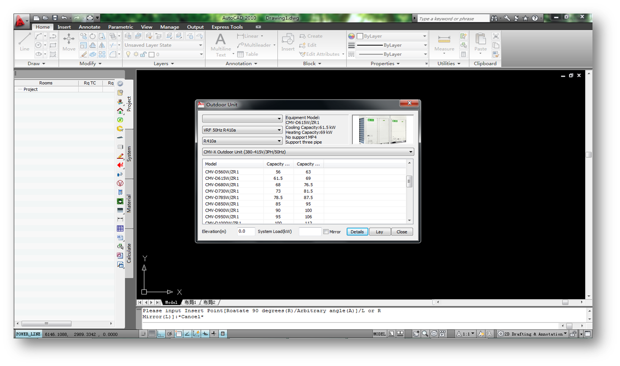Open the Quick Calculator
Image resolution: width=620 pixels, height=366 pixels.
point(464,54)
